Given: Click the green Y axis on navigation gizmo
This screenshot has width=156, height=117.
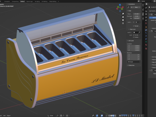Looking at the screenshot, I should 118,7.
